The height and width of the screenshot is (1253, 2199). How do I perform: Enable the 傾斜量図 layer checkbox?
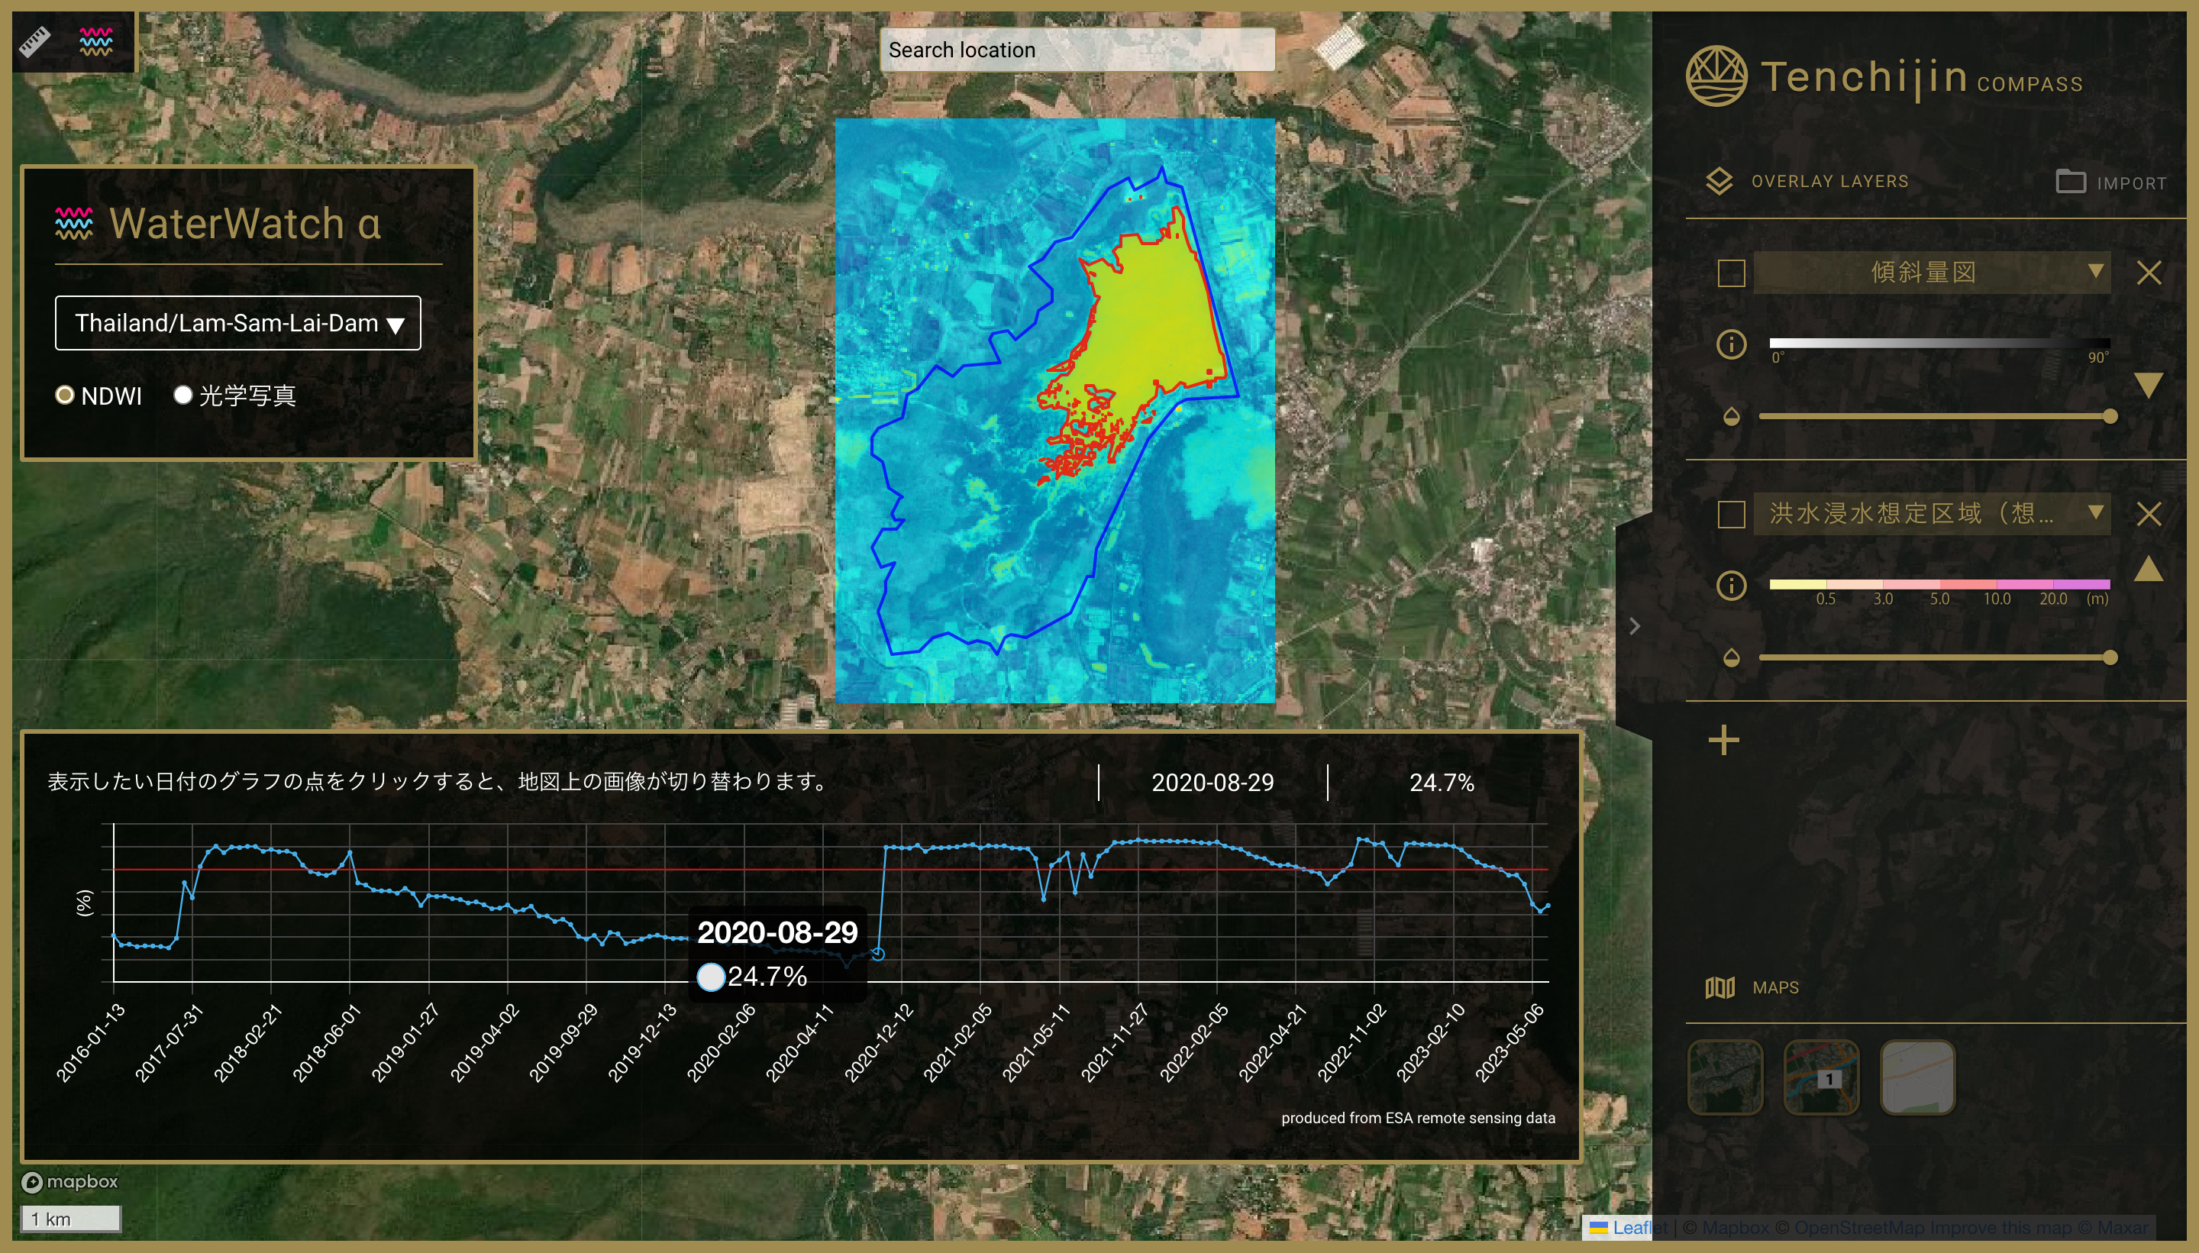(1731, 273)
